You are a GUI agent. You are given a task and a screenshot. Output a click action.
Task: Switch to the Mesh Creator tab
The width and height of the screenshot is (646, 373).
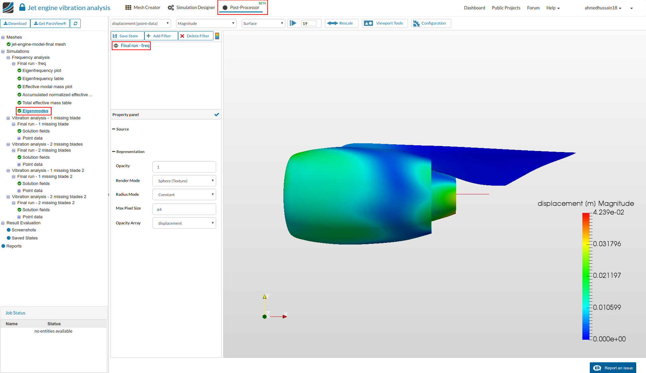[143, 7]
